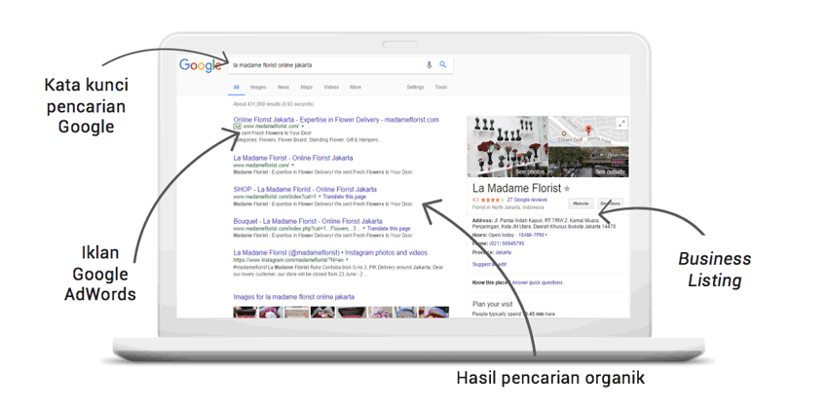Expand the map with the fullscreen icon
This screenshot has width=828, height=408.
pos(622,123)
